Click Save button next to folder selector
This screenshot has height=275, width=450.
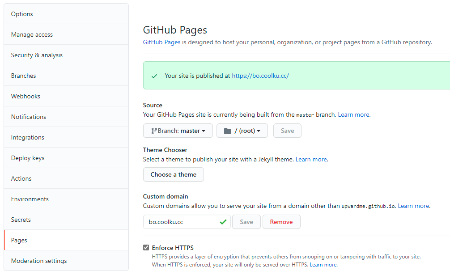click(287, 131)
